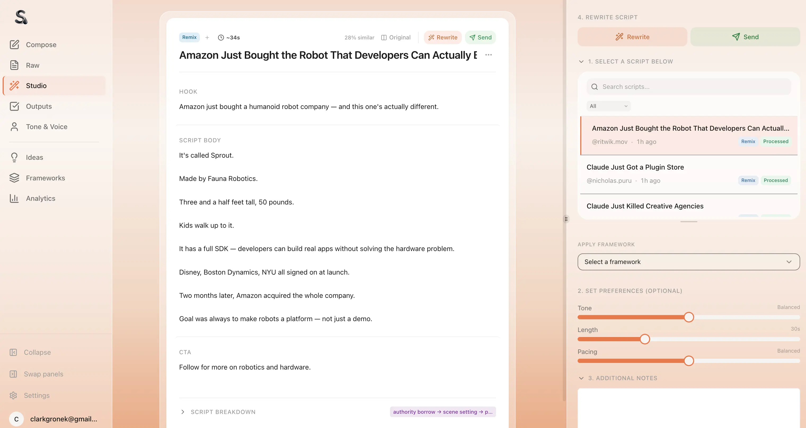Click the line "Made by Fauna Robotics."
Screen dimensions: 806x428
click(x=218, y=178)
